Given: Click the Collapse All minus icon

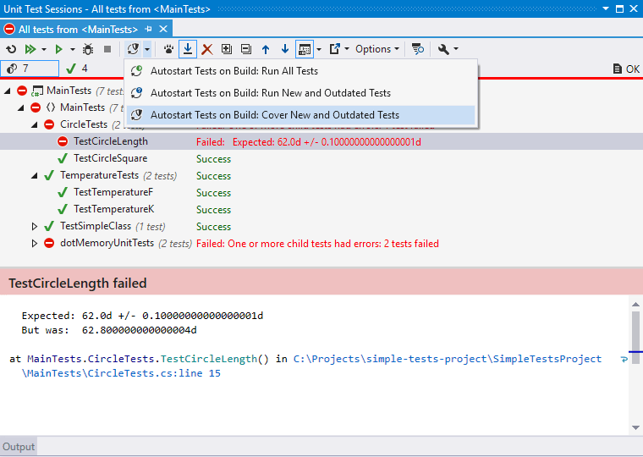Looking at the screenshot, I should pos(245,49).
